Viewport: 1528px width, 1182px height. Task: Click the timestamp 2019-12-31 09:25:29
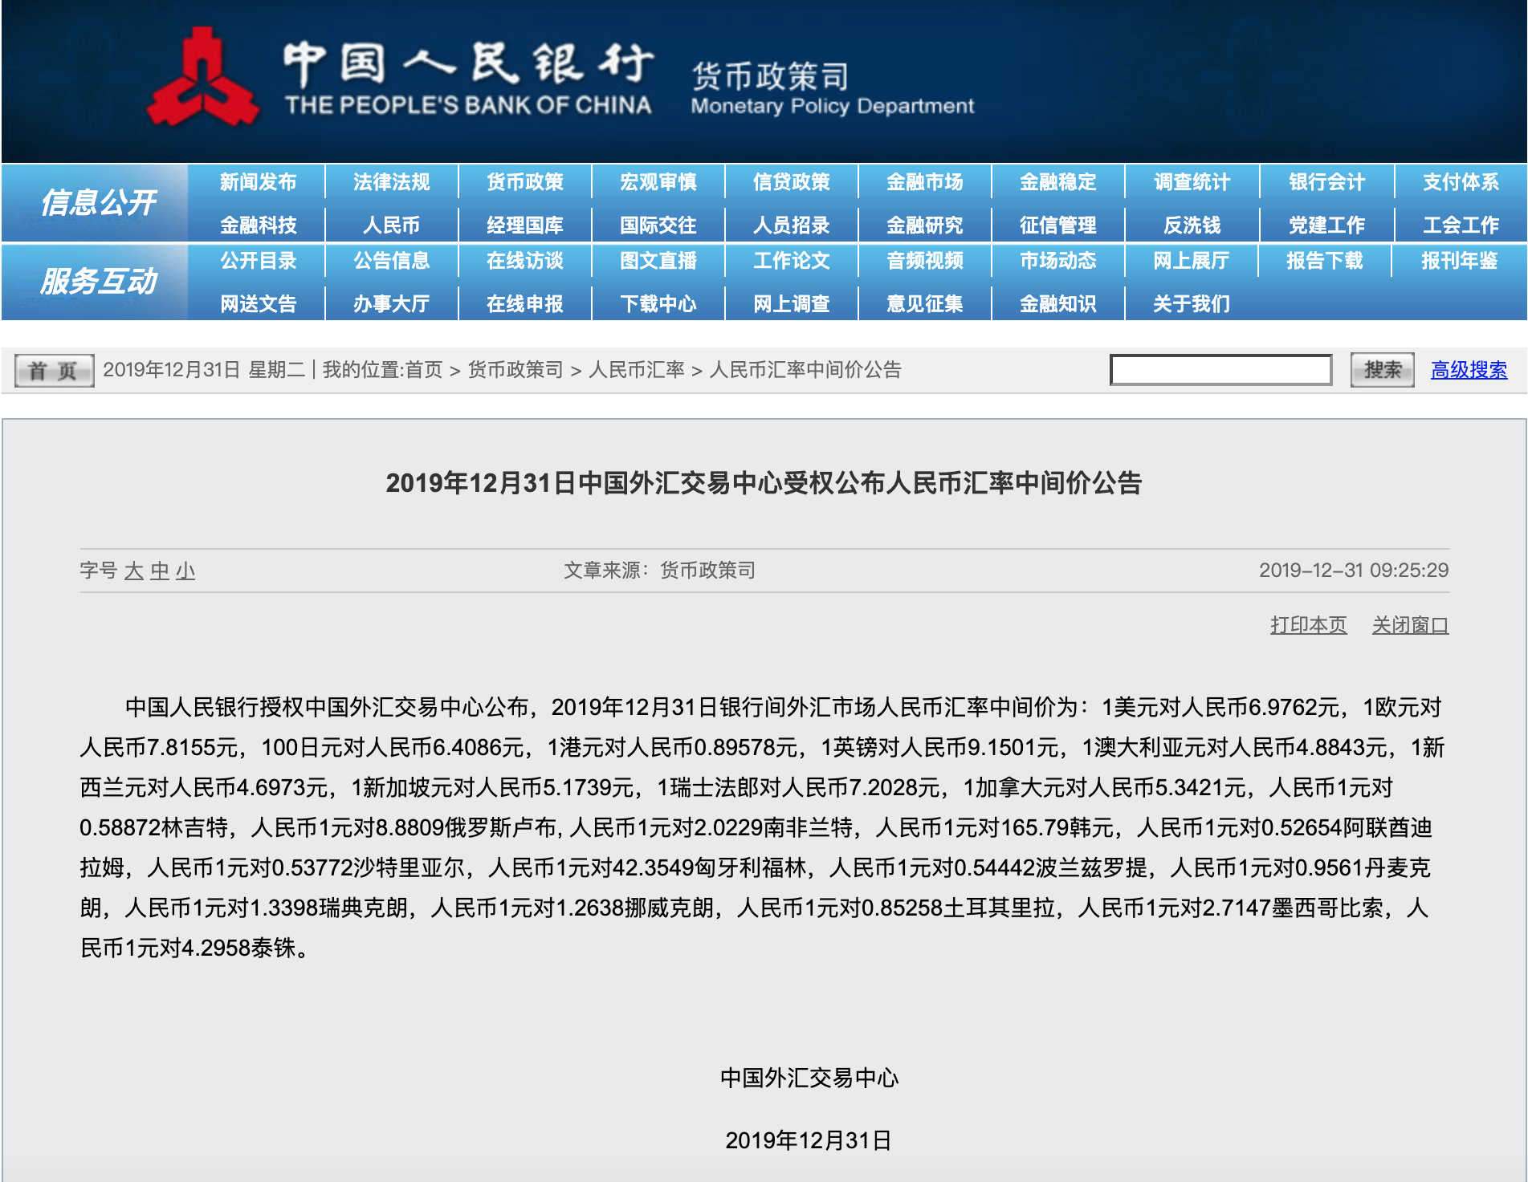coord(1354,571)
